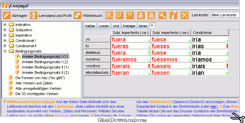The image size is (245, 123).
Task: Open lesson Die 33 wichtigsten Verben
Action: click(37, 94)
